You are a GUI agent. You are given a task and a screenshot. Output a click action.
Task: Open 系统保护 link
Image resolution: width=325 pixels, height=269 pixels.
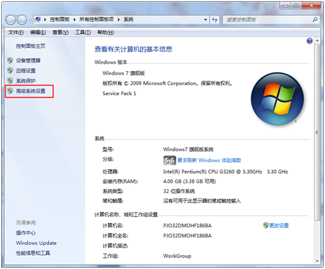pyautogui.click(x=26, y=81)
